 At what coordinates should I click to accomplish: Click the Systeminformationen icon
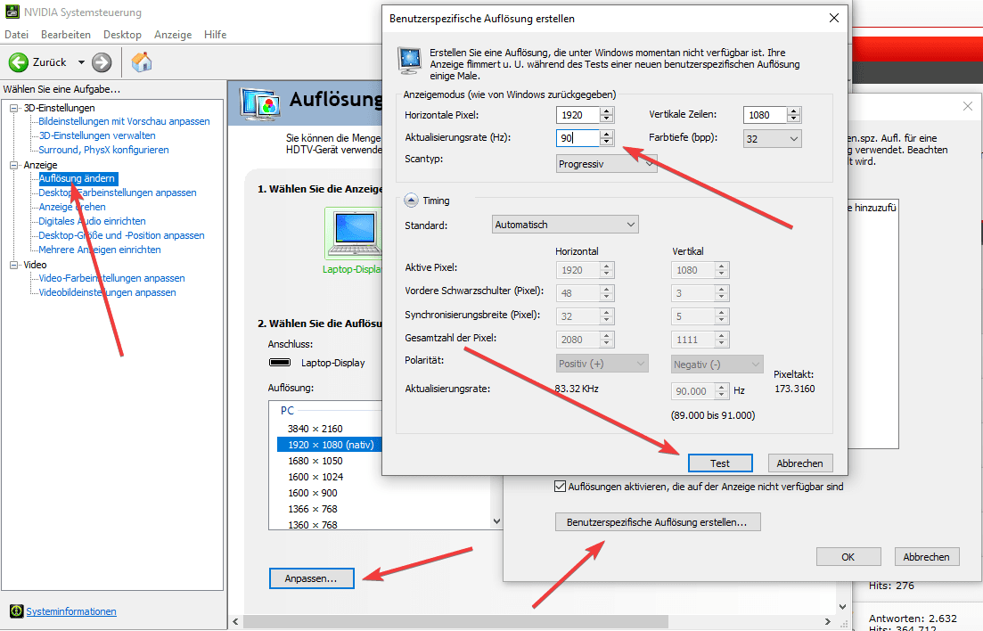(x=16, y=611)
